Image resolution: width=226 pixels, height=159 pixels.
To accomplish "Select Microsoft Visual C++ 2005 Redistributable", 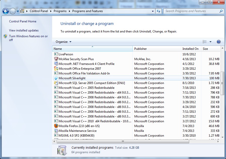I will point(86,88).
